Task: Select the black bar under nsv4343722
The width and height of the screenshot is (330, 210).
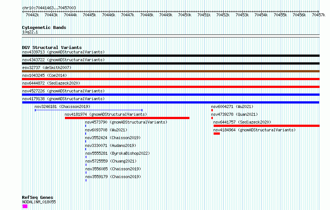Action: point(171,63)
